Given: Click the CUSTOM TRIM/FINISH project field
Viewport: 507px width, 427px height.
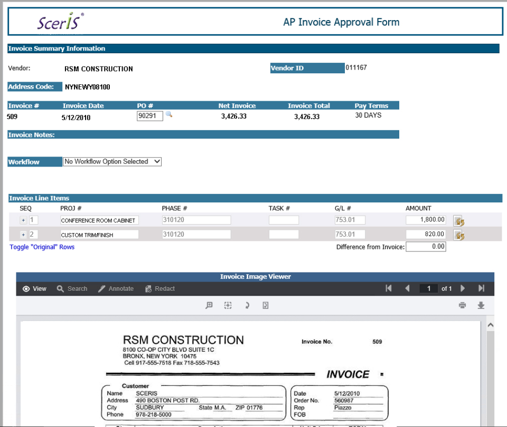Looking at the screenshot, I should 99,235.
